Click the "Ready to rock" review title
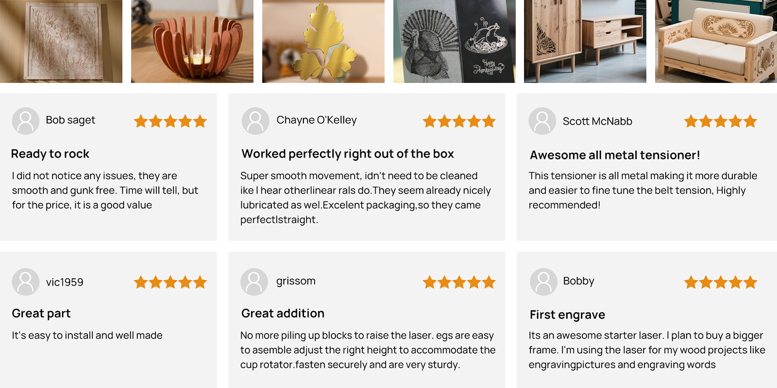The height and width of the screenshot is (388, 777). [51, 154]
